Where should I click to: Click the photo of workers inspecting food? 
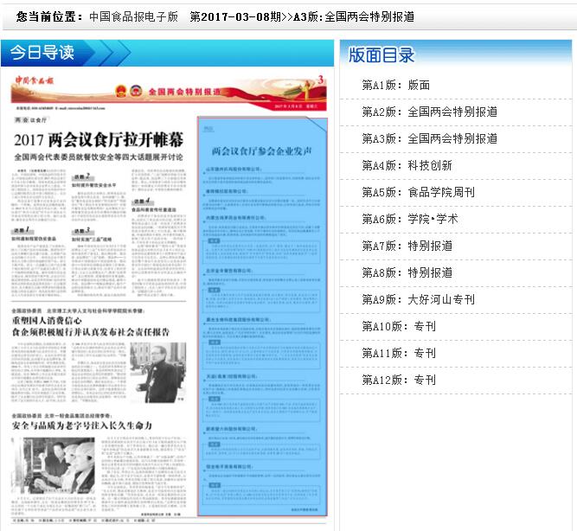[54, 465]
